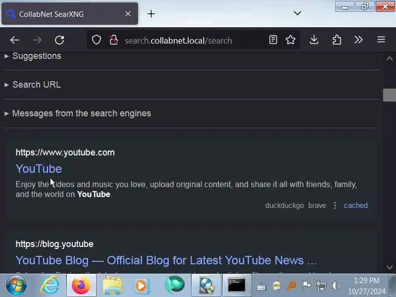Open YouTube result options three dots
396x297 pixels.
[335, 205]
